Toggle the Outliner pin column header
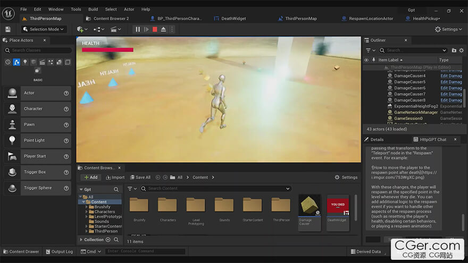 (373, 60)
